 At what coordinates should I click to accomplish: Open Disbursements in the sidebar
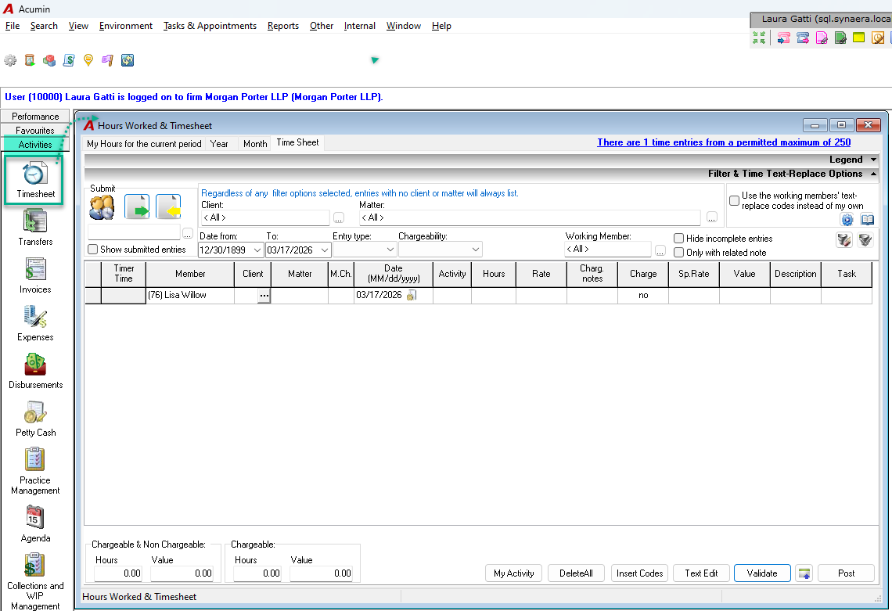35,364
